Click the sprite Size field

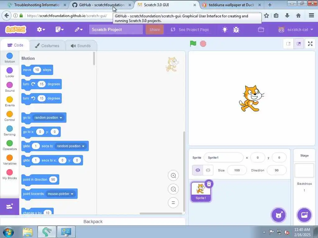[237, 170]
